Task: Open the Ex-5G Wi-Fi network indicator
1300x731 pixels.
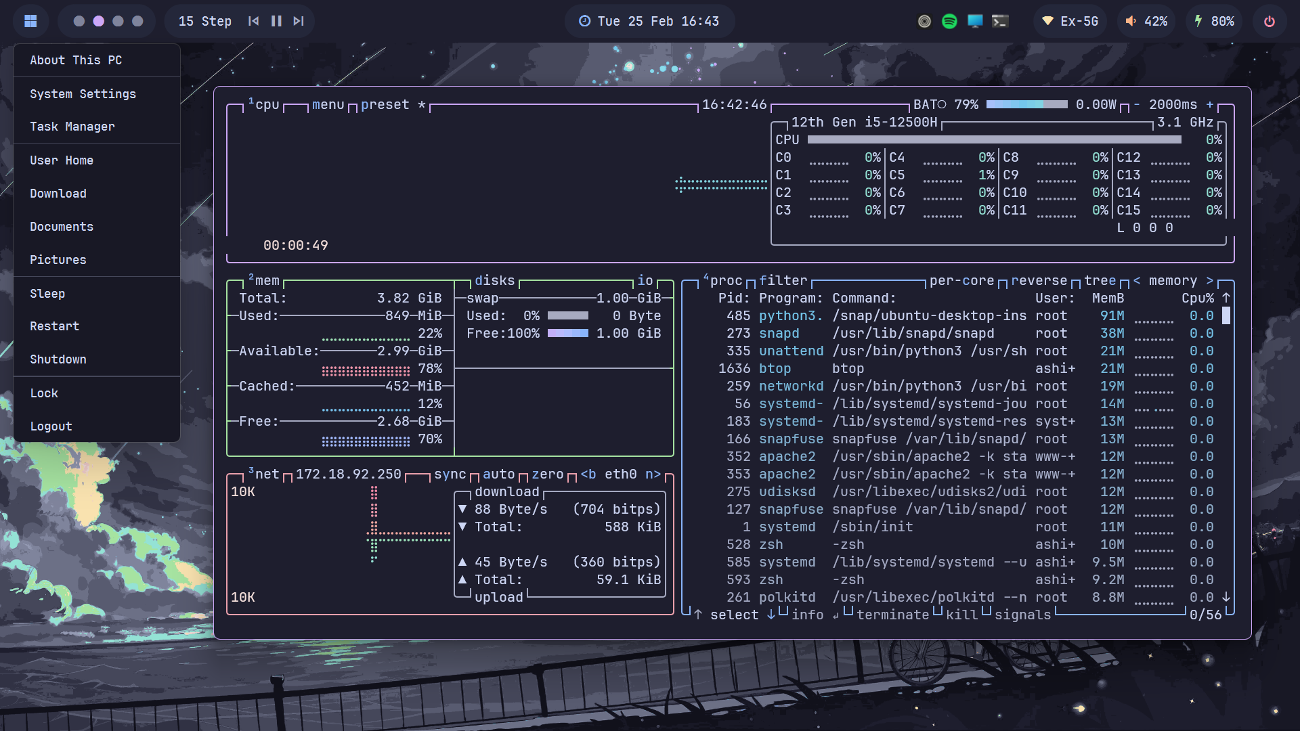Action: 1070,21
